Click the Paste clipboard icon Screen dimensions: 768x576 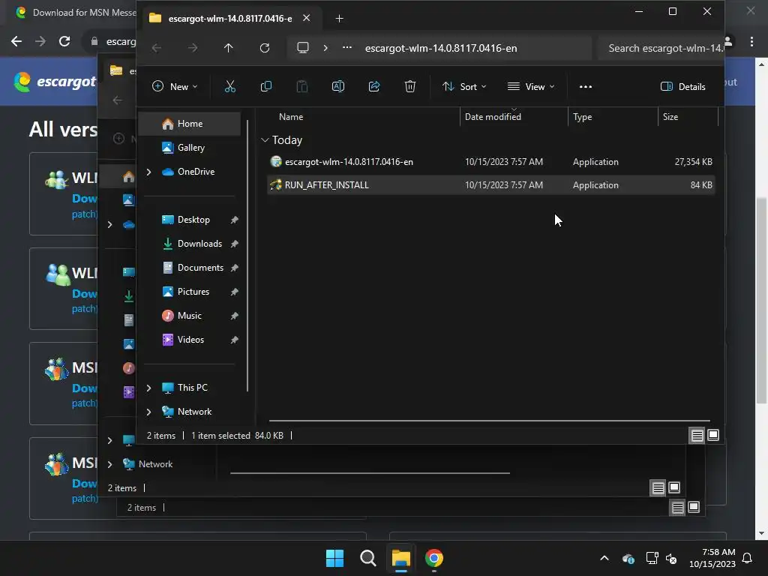point(302,87)
